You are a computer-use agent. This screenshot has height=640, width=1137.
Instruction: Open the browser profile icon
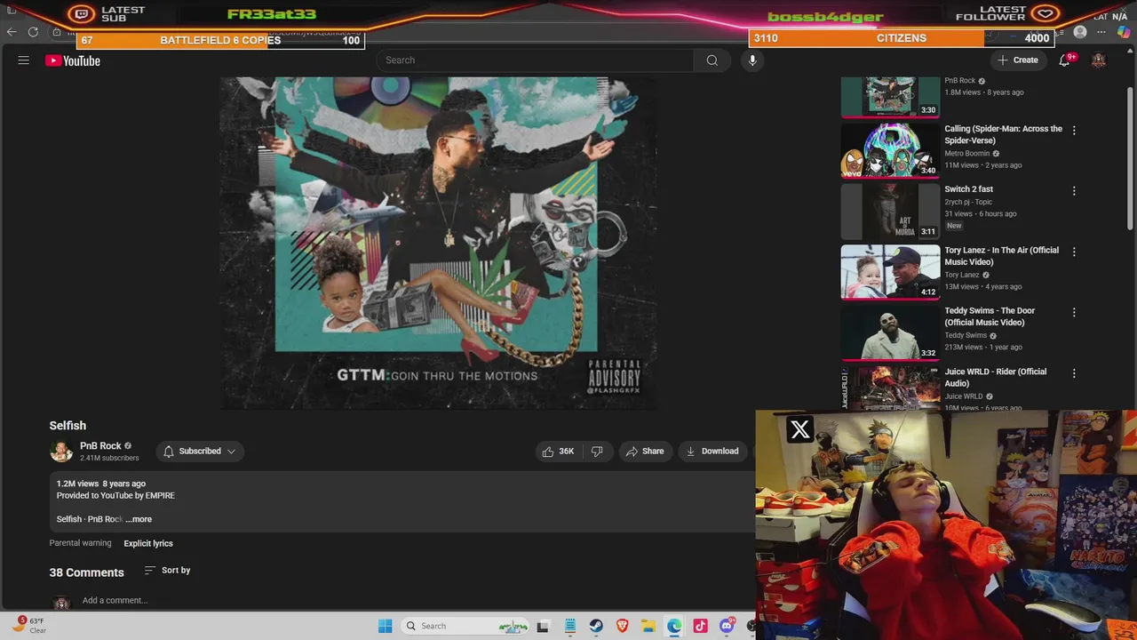(x=1080, y=32)
